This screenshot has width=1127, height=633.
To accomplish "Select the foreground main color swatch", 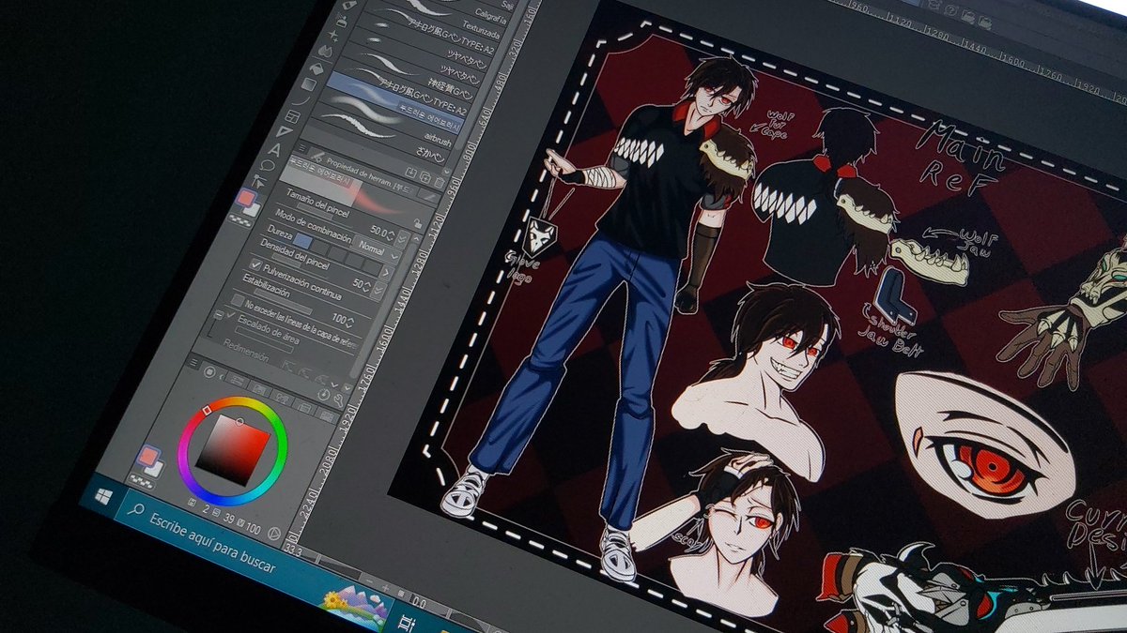I will tap(148, 457).
